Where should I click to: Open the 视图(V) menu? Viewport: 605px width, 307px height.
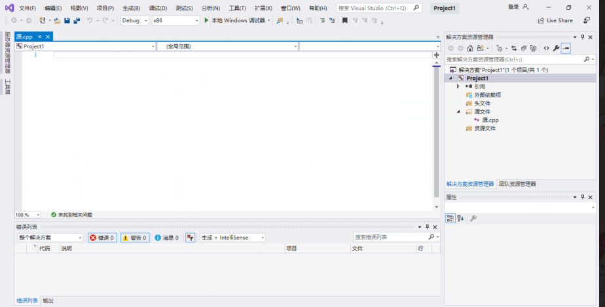coord(79,8)
